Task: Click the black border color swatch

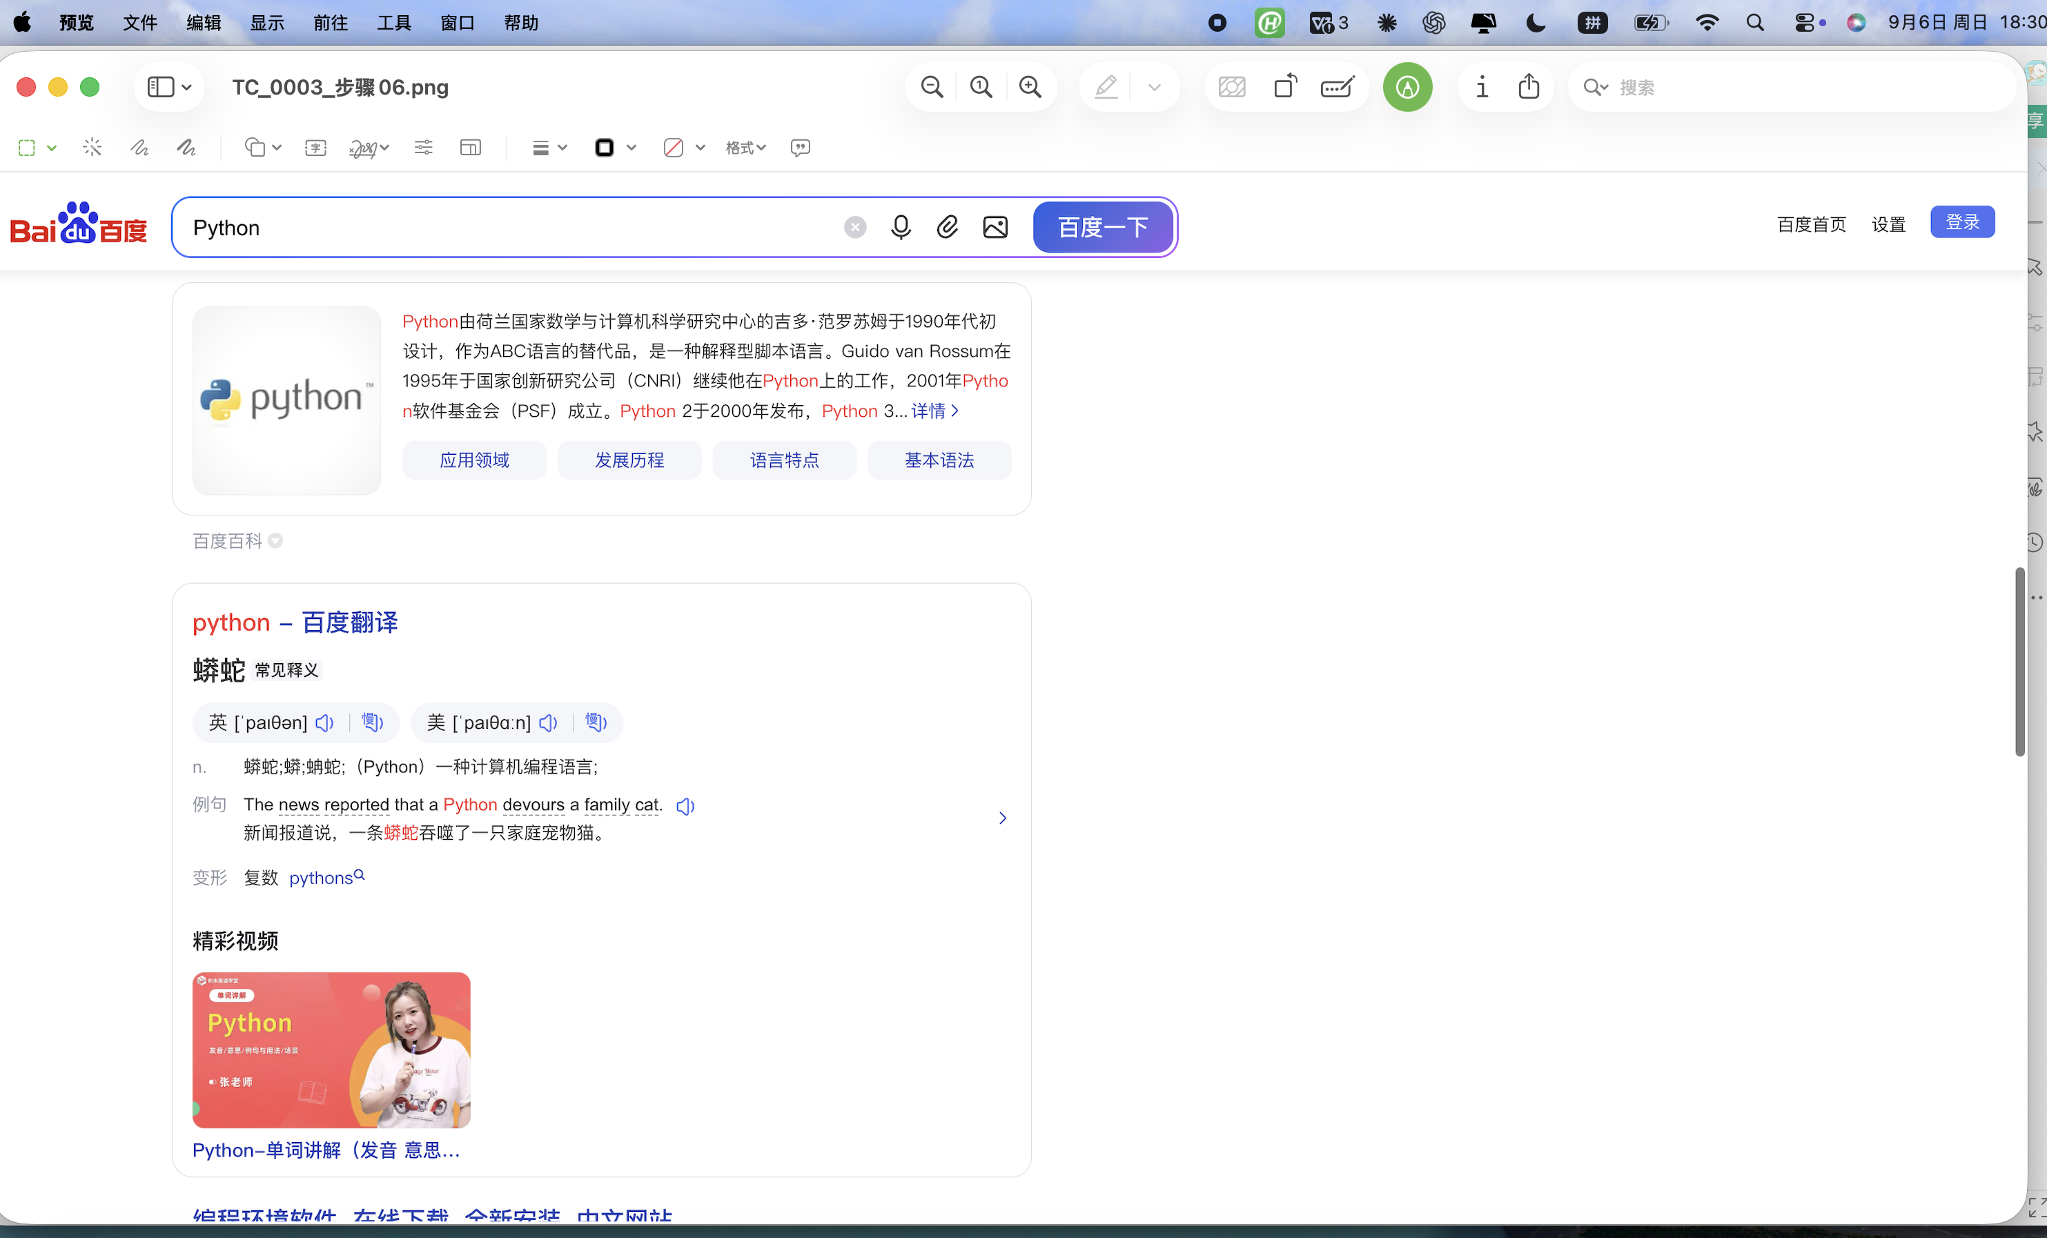Action: [605, 148]
